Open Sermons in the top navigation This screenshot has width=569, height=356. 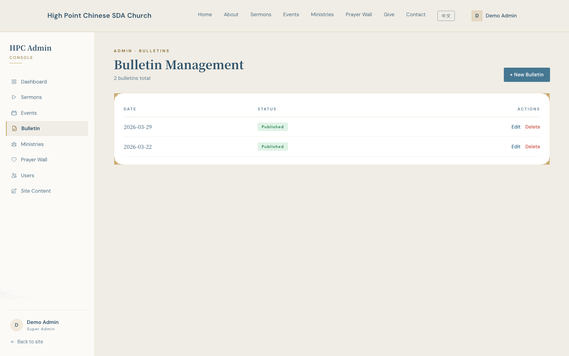(x=261, y=15)
